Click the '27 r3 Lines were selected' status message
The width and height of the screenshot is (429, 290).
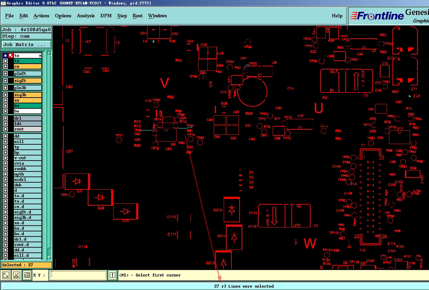[x=244, y=286]
